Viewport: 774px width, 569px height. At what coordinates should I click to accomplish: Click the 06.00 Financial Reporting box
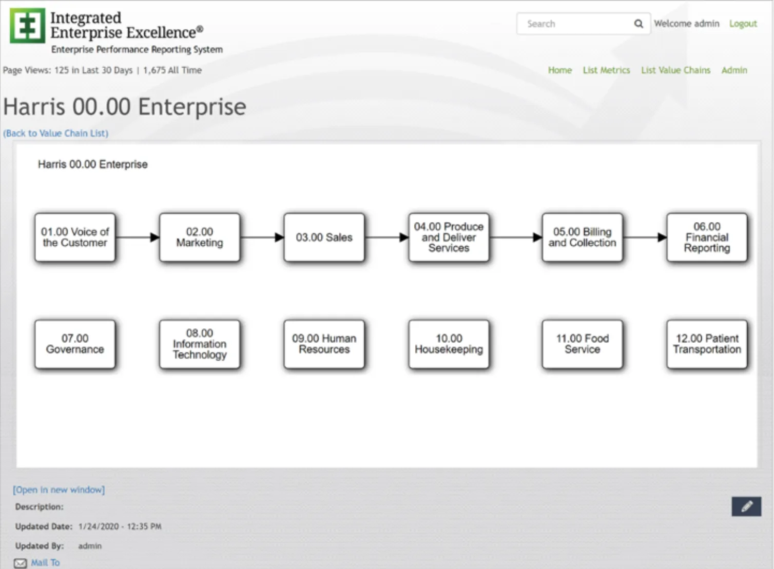coord(707,238)
